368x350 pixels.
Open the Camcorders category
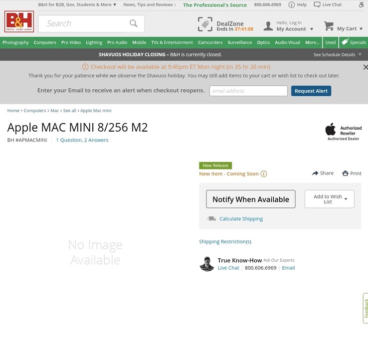pos(210,42)
